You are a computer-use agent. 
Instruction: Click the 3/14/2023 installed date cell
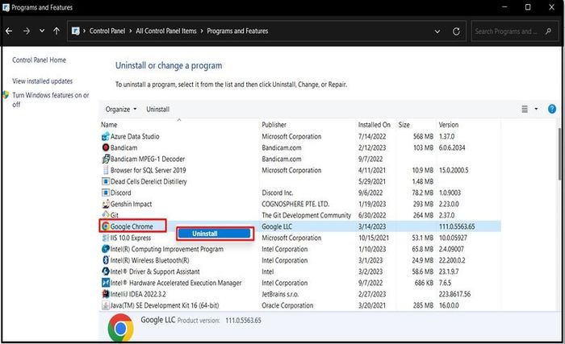(372, 226)
